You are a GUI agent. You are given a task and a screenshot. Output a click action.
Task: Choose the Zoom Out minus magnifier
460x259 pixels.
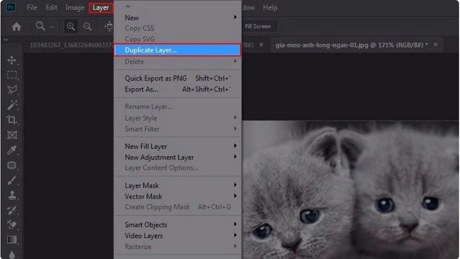point(87,26)
